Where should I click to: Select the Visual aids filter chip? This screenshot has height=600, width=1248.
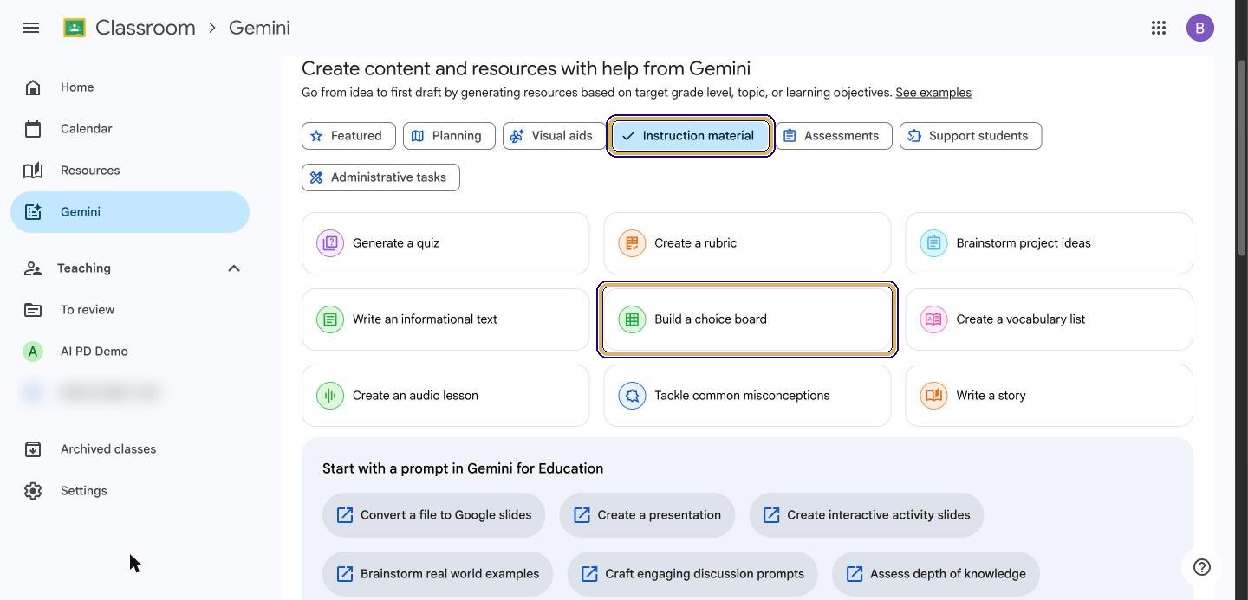pos(554,136)
